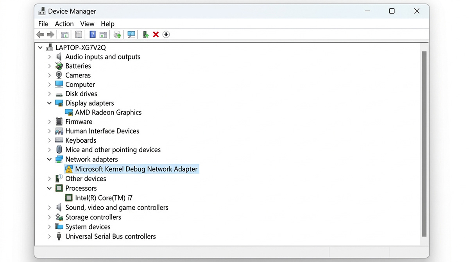The height and width of the screenshot is (262, 469).
Task: Click the Other devices question-mark icon
Action: pos(59,178)
